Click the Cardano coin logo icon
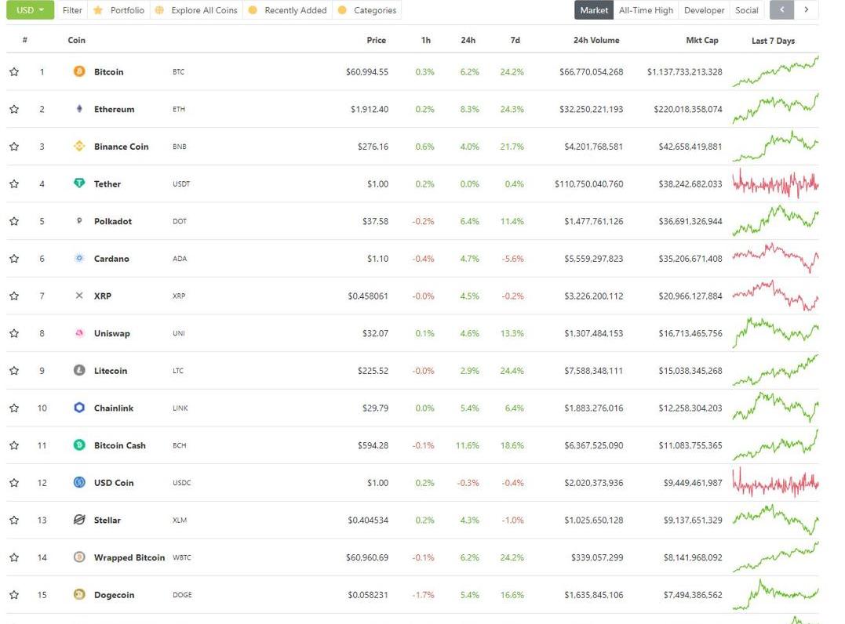Screen dimensions: 845x624 tap(79, 258)
